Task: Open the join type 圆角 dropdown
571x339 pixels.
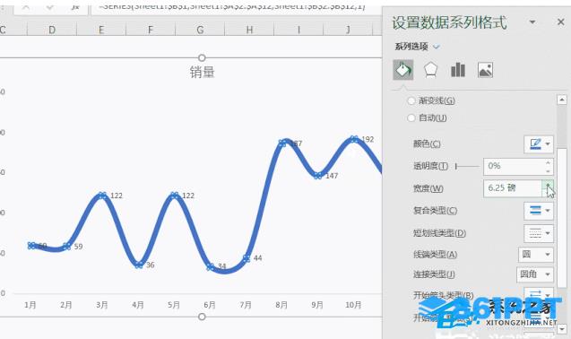Action: tap(534, 274)
